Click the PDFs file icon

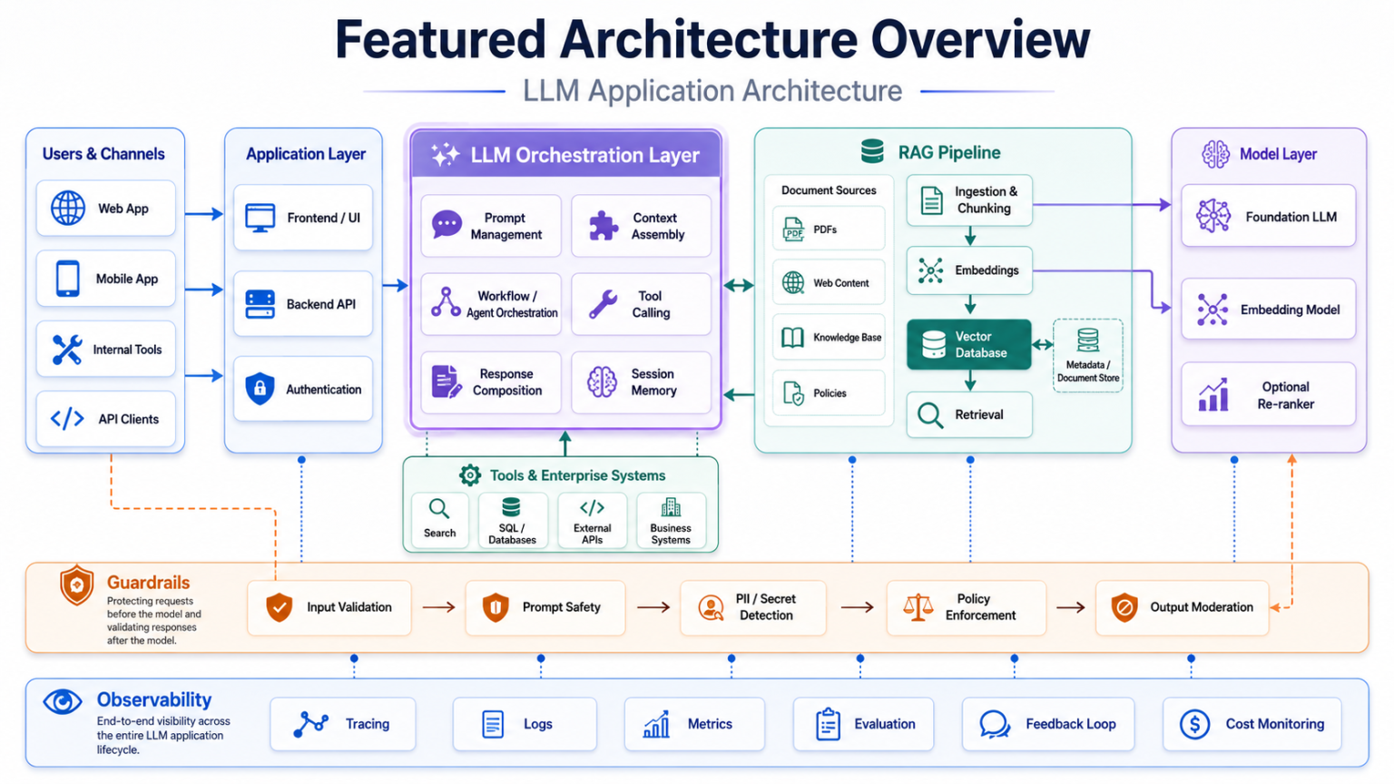[x=793, y=230]
